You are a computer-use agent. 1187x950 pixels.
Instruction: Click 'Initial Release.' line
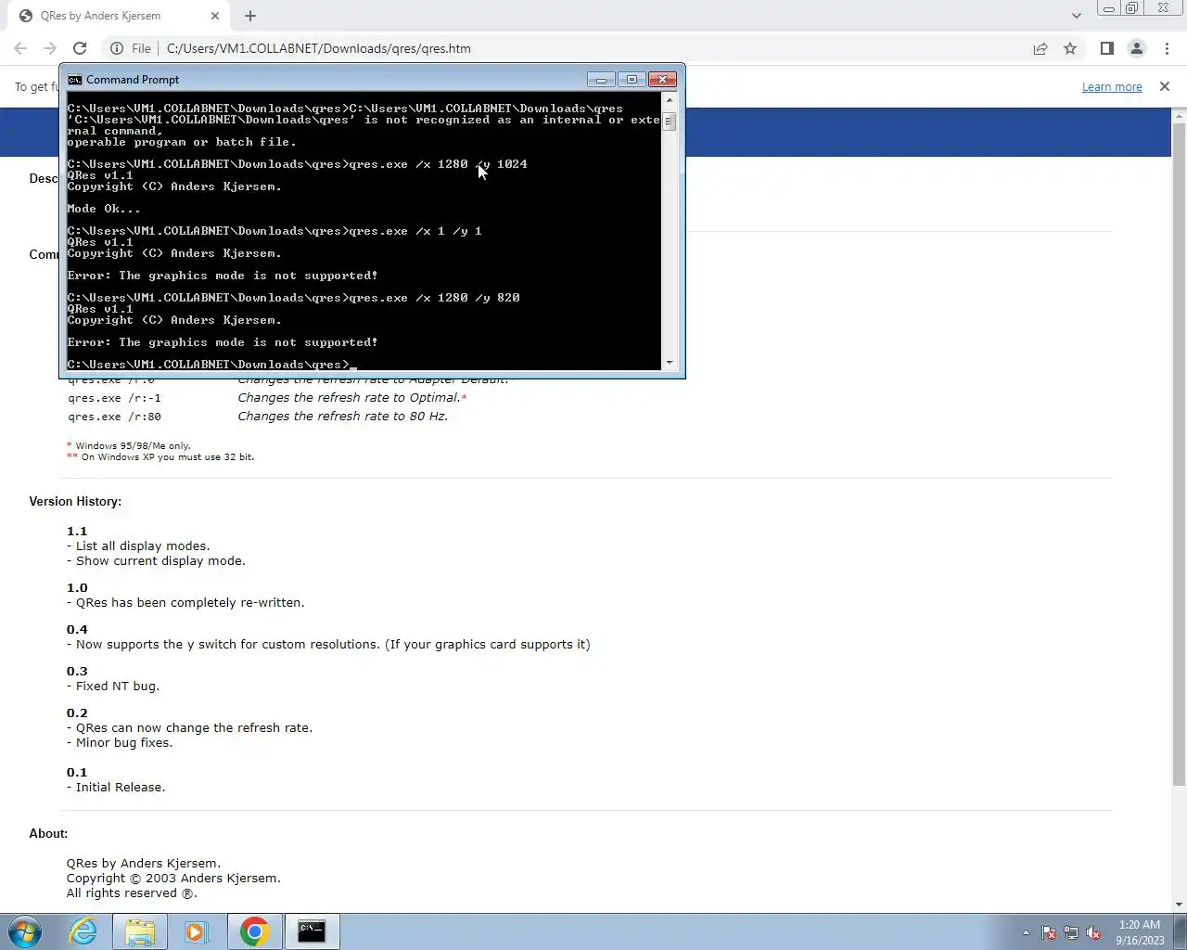(121, 788)
